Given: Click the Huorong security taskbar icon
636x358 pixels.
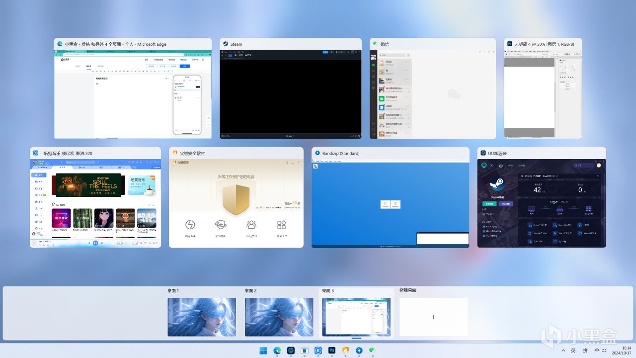Looking at the screenshot, I should pyautogui.click(x=345, y=351).
